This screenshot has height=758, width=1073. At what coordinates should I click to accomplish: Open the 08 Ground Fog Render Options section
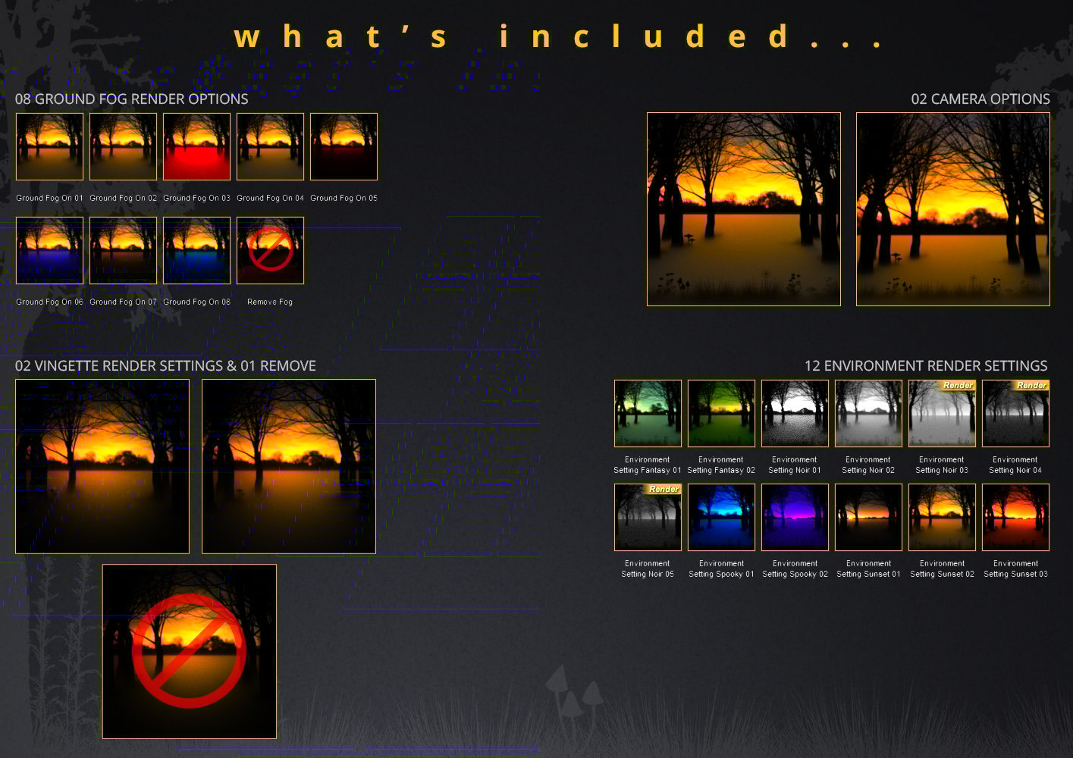(x=131, y=99)
